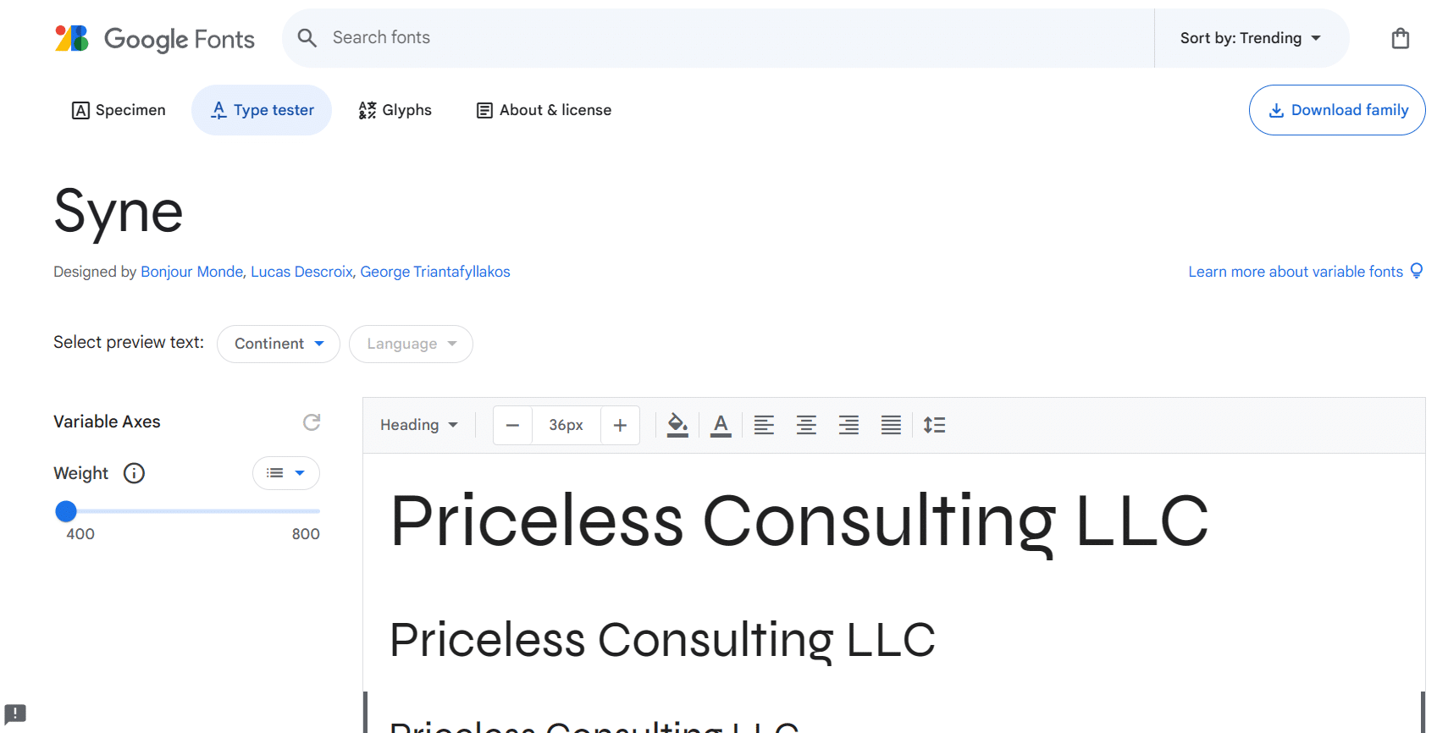The image size is (1437, 733).
Task: Align the preview text left
Action: click(764, 425)
